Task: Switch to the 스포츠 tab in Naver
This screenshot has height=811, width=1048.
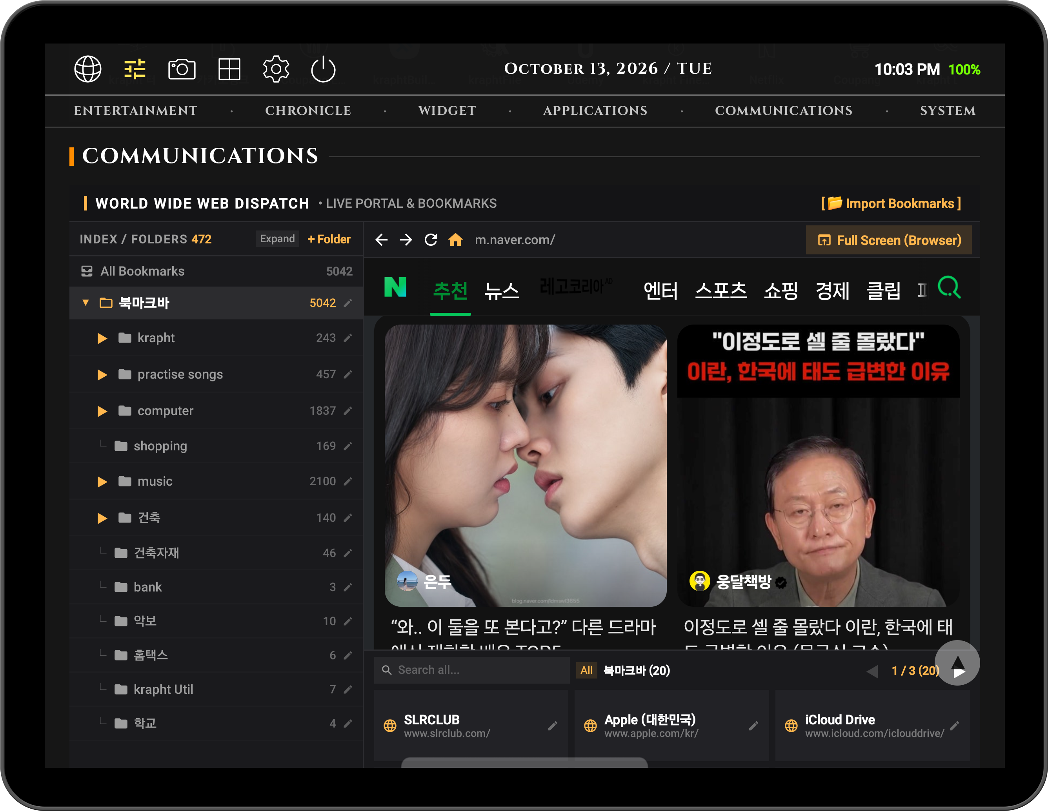Action: pos(721,290)
